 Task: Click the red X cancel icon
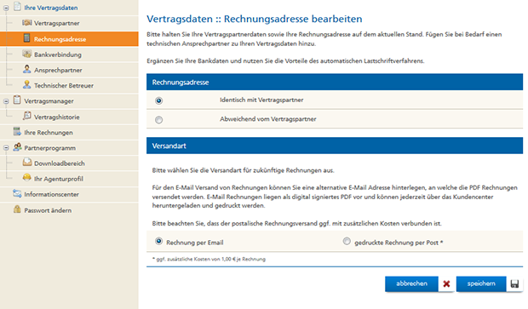(446, 283)
